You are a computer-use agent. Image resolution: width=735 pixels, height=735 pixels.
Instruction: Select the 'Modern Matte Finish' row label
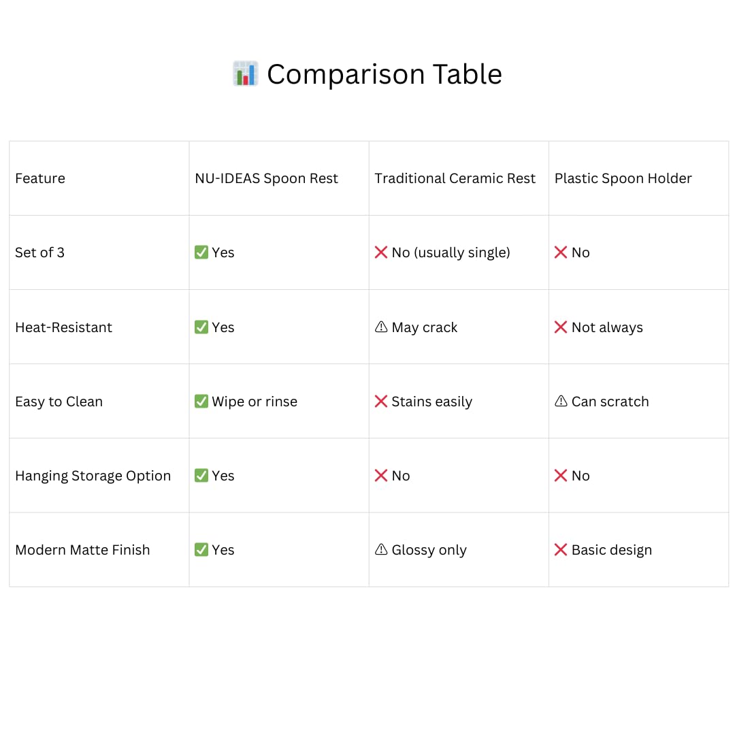(82, 550)
